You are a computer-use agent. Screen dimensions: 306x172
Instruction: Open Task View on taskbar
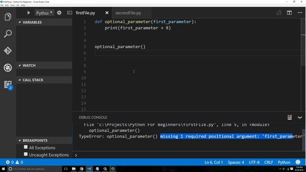pyautogui.click(x=66, y=169)
